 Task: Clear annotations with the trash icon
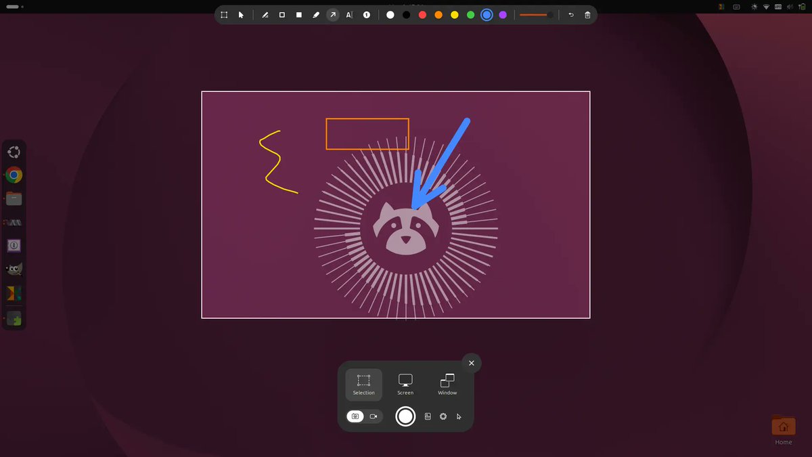pos(587,14)
